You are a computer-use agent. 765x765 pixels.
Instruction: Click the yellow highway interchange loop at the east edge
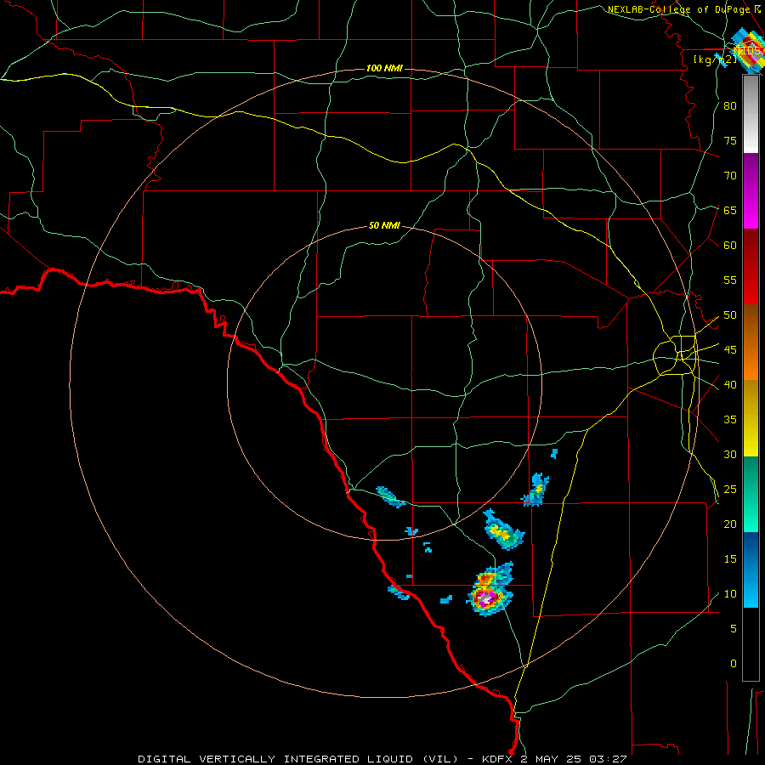click(676, 355)
